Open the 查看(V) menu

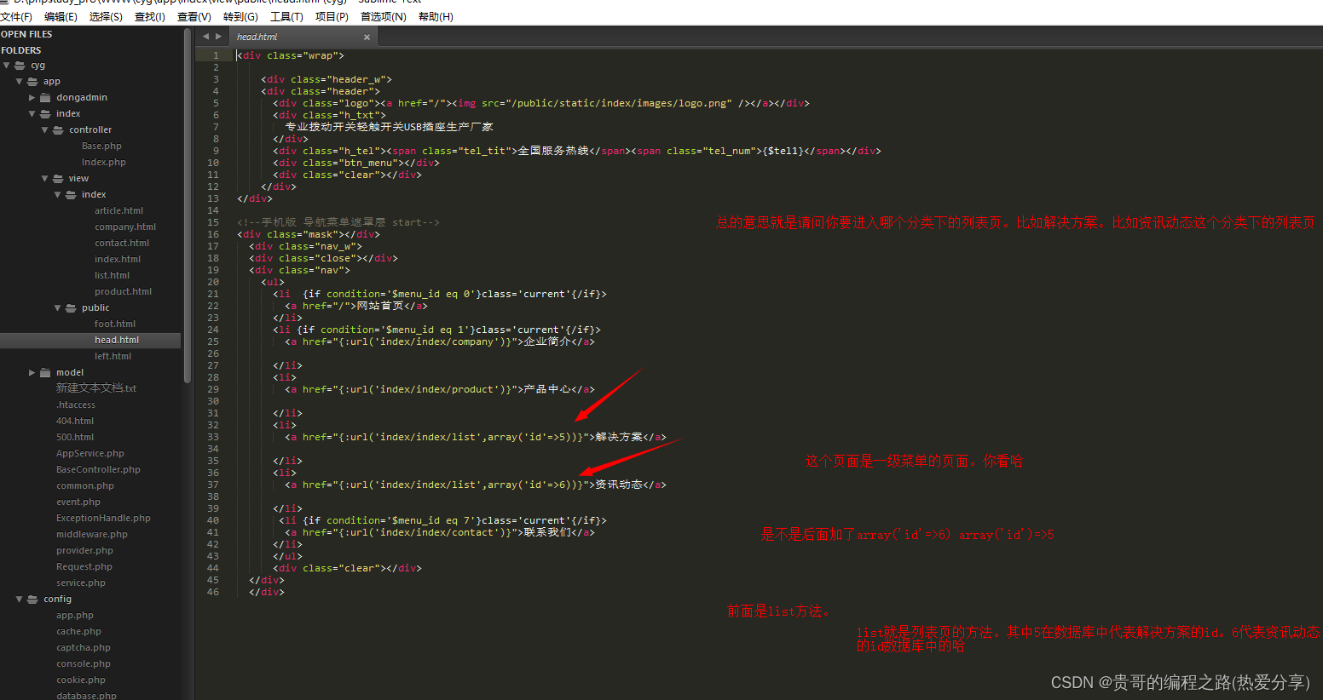[194, 17]
